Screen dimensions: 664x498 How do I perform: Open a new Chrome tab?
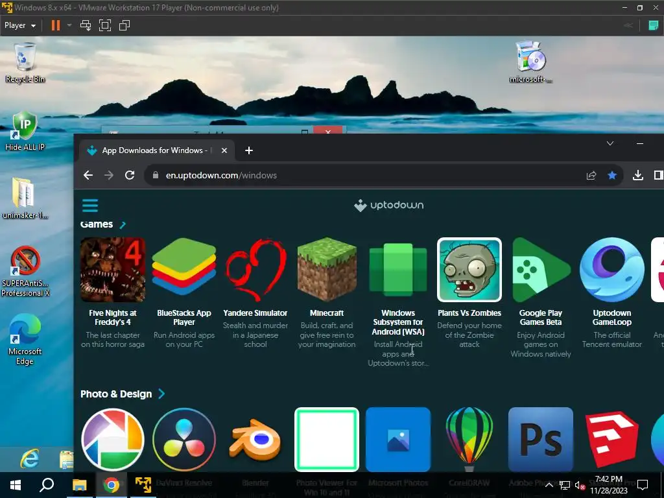[249, 150]
